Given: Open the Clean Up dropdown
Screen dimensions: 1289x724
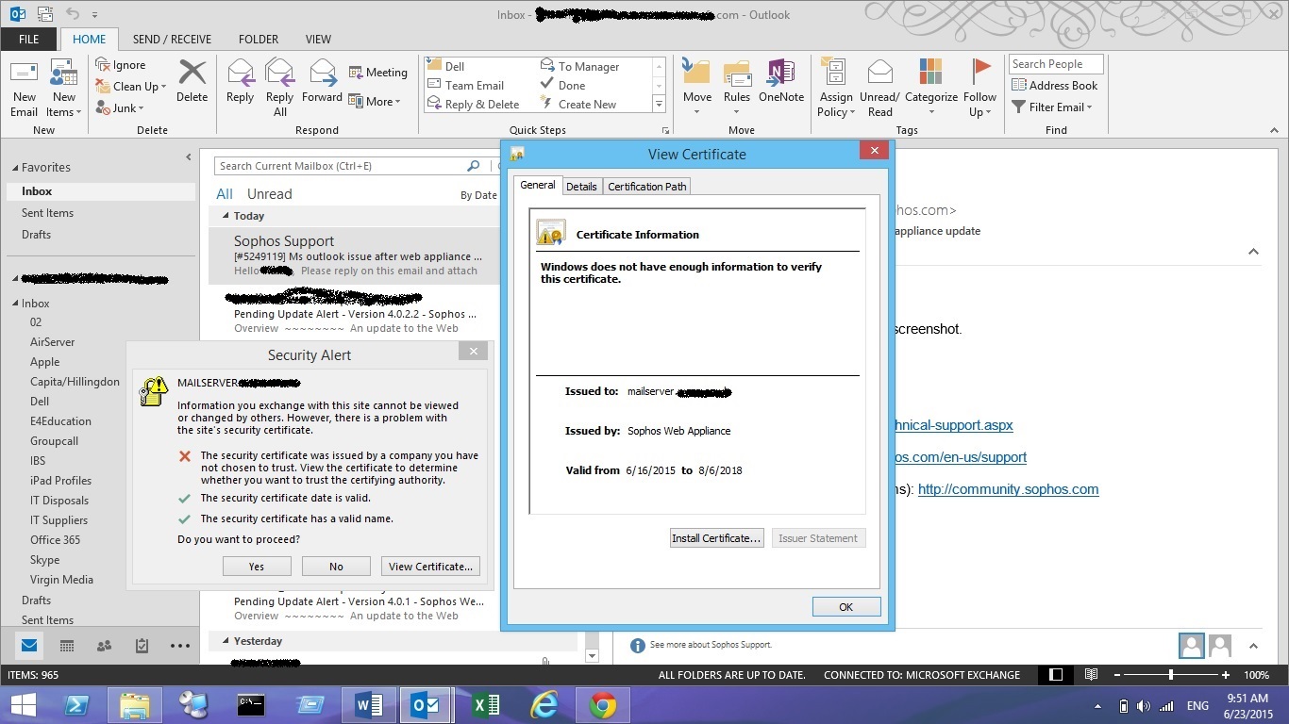Looking at the screenshot, I should click(x=130, y=87).
